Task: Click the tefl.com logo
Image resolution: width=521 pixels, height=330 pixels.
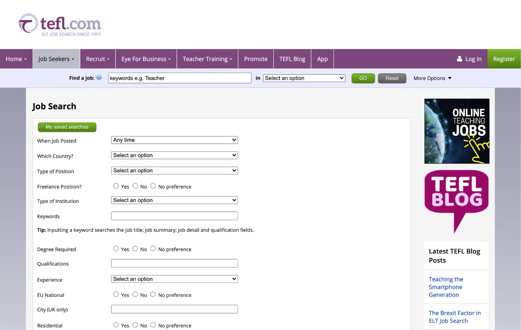Action: [60, 25]
